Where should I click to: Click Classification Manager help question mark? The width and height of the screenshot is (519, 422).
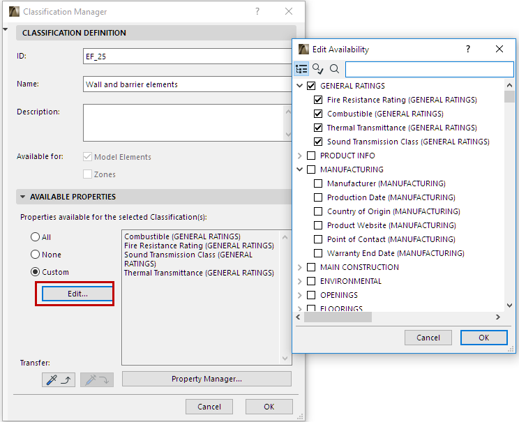coord(257,12)
